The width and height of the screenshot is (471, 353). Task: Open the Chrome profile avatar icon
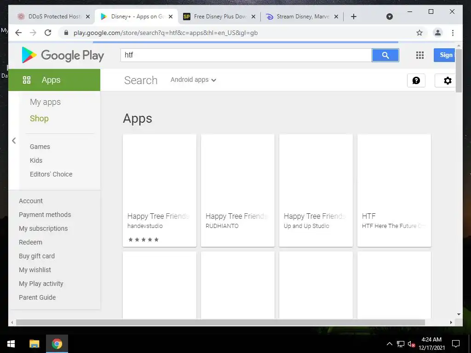(x=438, y=33)
